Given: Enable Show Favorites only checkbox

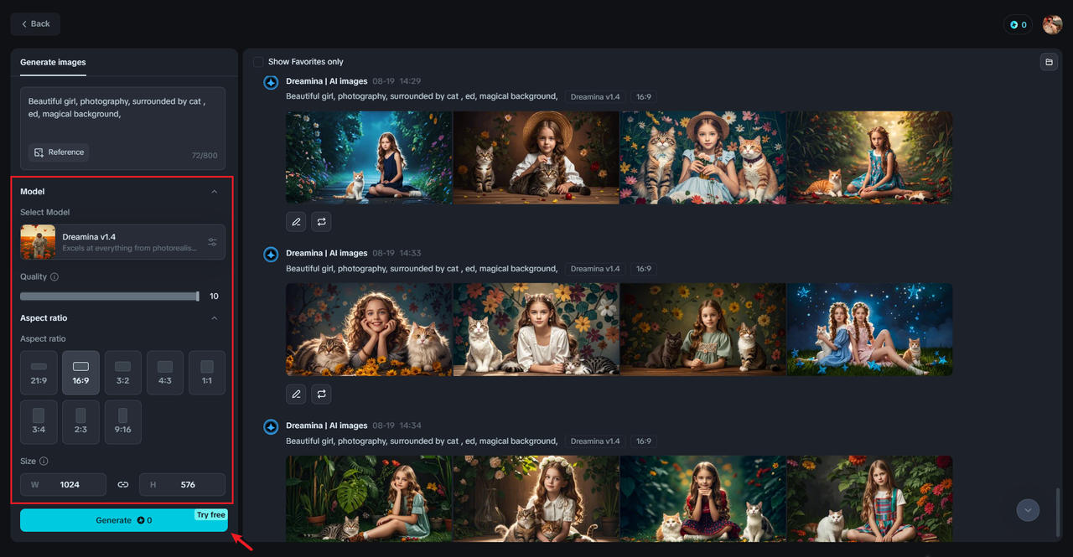Looking at the screenshot, I should [x=258, y=62].
